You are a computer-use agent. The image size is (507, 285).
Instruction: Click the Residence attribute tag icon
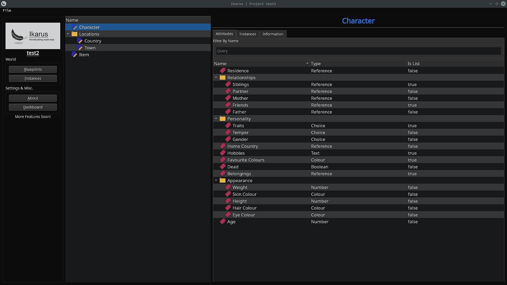click(x=223, y=70)
